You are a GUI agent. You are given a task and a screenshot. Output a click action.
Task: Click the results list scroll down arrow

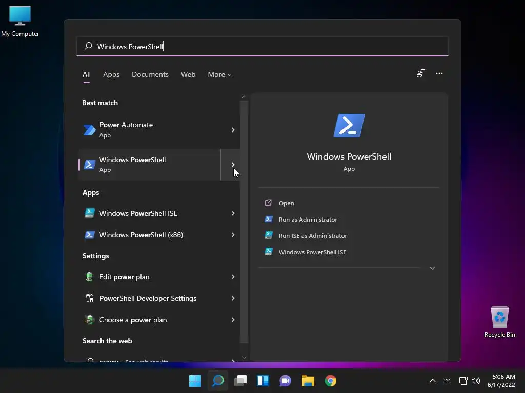click(x=244, y=358)
